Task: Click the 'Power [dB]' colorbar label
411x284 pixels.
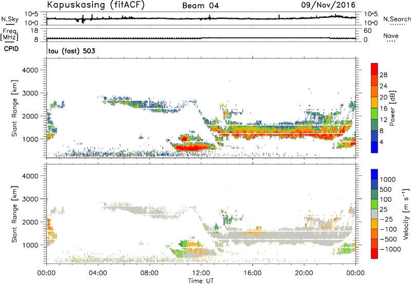Action: tap(392, 108)
